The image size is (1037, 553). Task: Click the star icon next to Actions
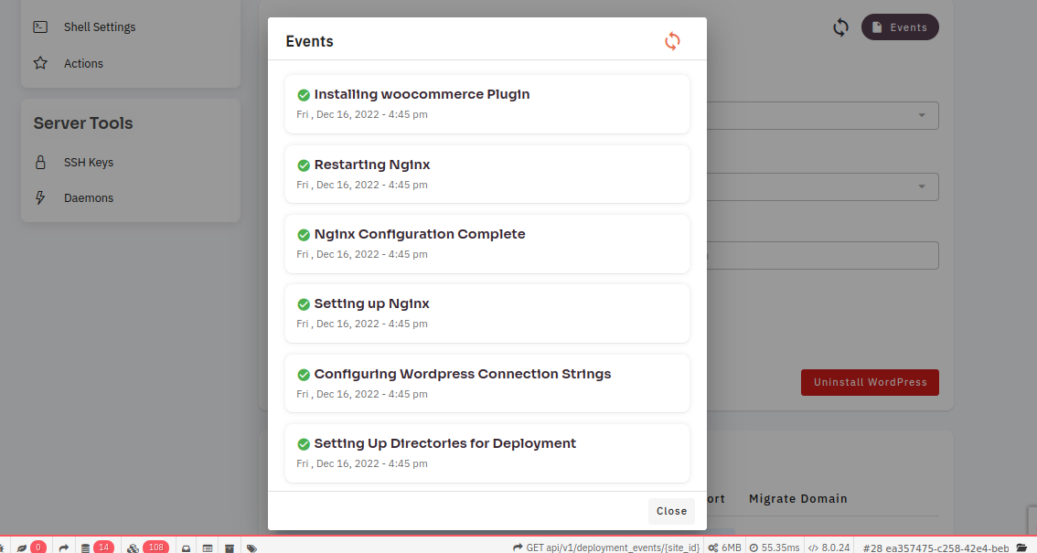click(40, 63)
